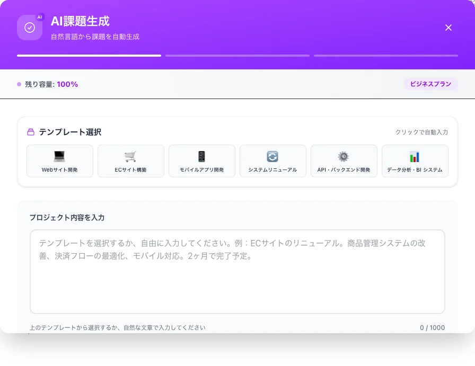The height and width of the screenshot is (366, 475).
Task: Click the システムリニューアル refresh icon
Action: 272,156
